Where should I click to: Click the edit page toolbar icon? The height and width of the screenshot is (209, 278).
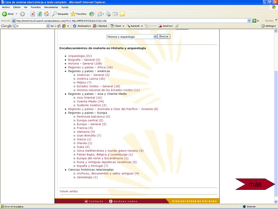[x=115, y=14]
